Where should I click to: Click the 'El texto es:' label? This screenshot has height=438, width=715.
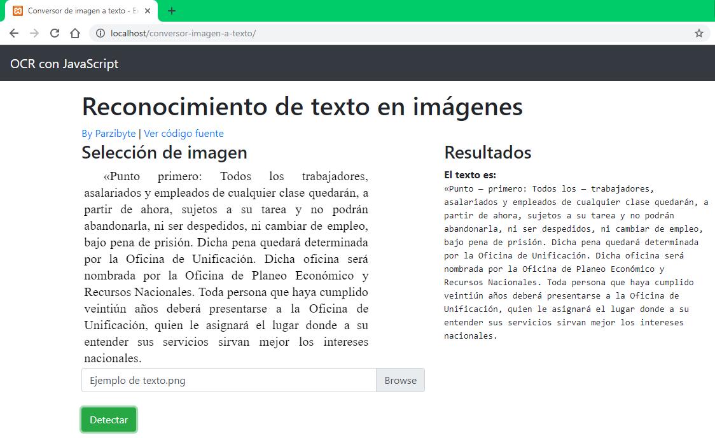tap(470, 174)
